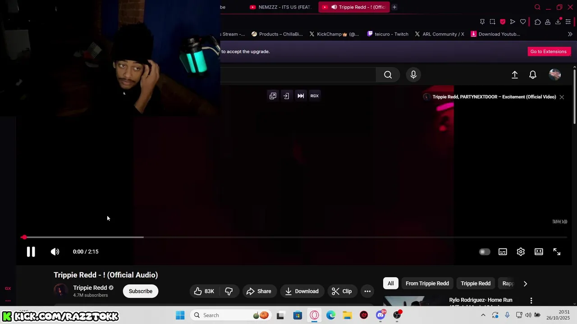Bookmark the page with heart icon
Viewport: 577px width, 324px height.
pos(523,22)
